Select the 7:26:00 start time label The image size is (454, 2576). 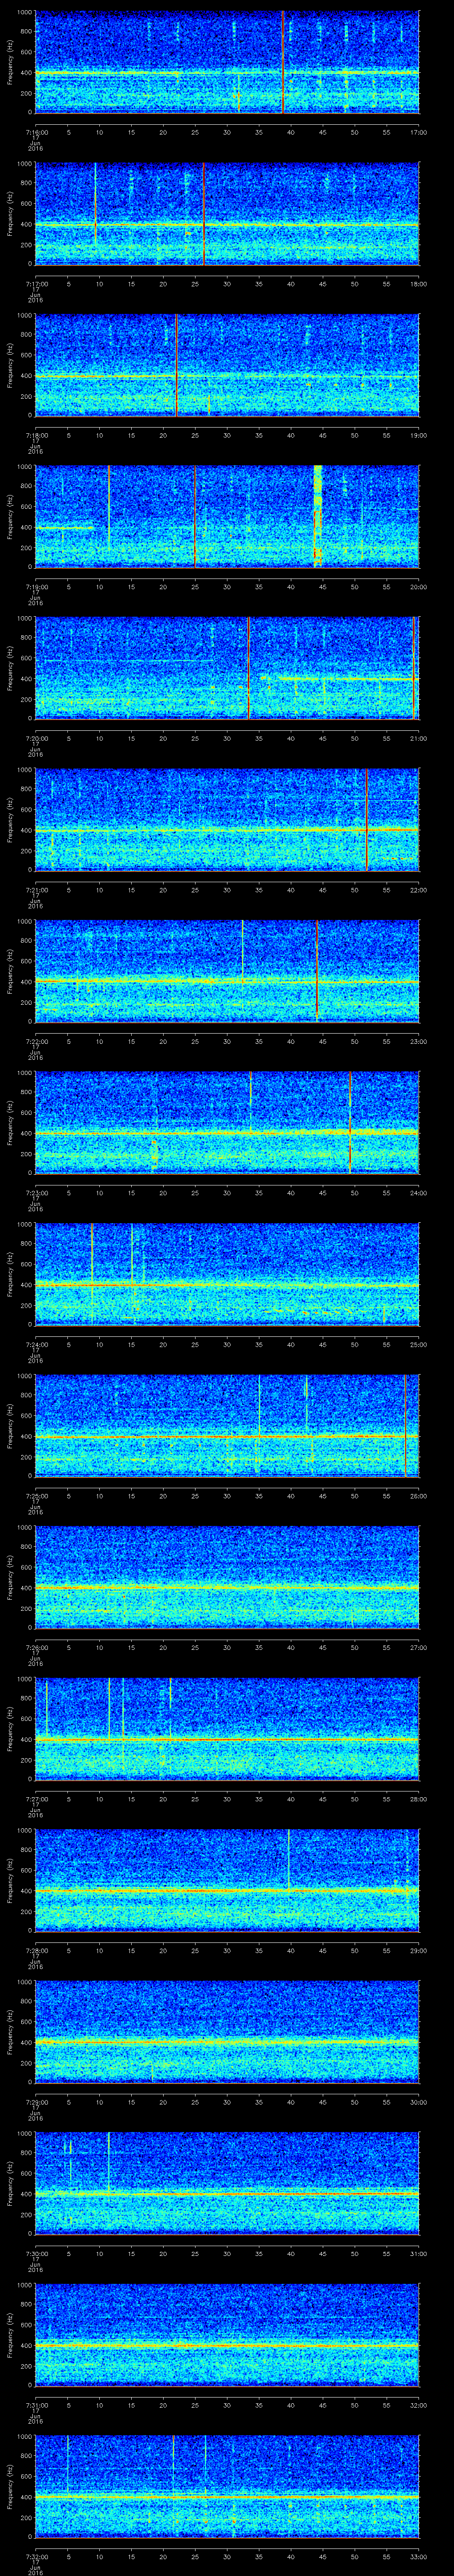pos(36,1648)
